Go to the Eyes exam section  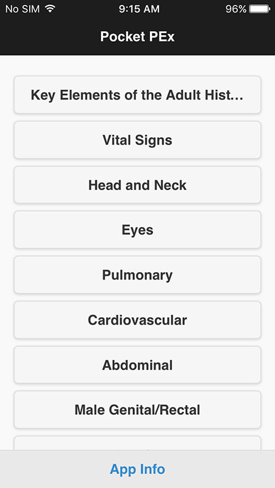pos(137,230)
